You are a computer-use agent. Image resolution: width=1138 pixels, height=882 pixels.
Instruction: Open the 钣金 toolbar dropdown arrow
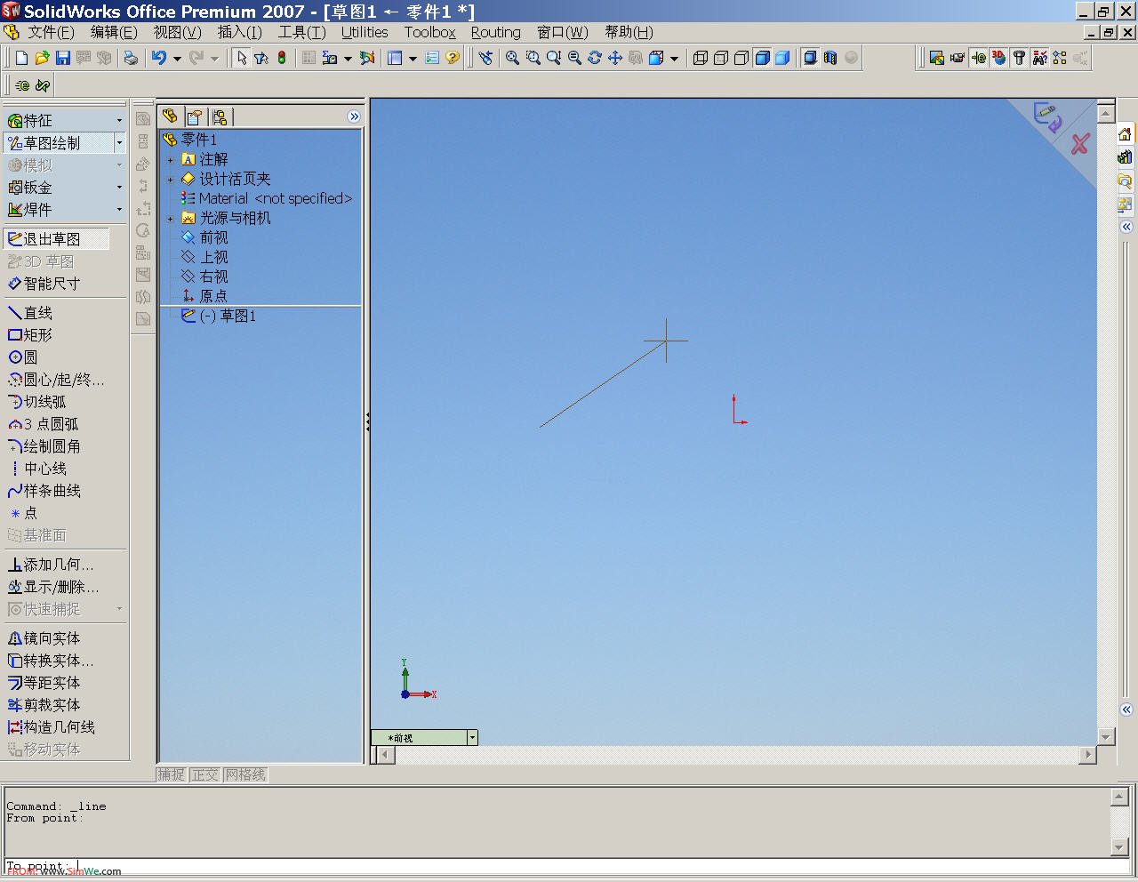(x=119, y=188)
